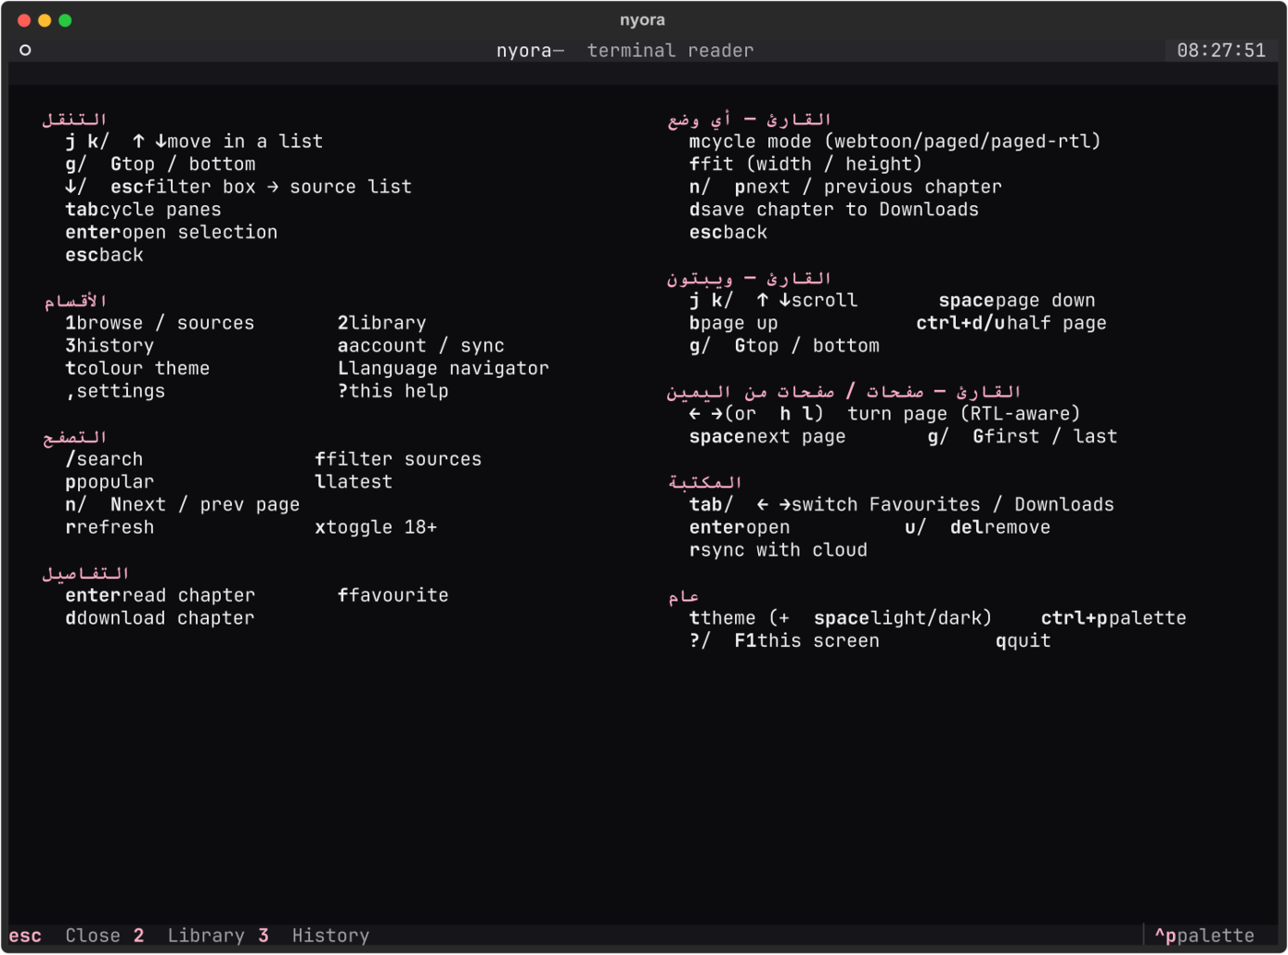The image size is (1288, 955).
Task: Maximize the nyora window with the green button
Action: coord(64,20)
